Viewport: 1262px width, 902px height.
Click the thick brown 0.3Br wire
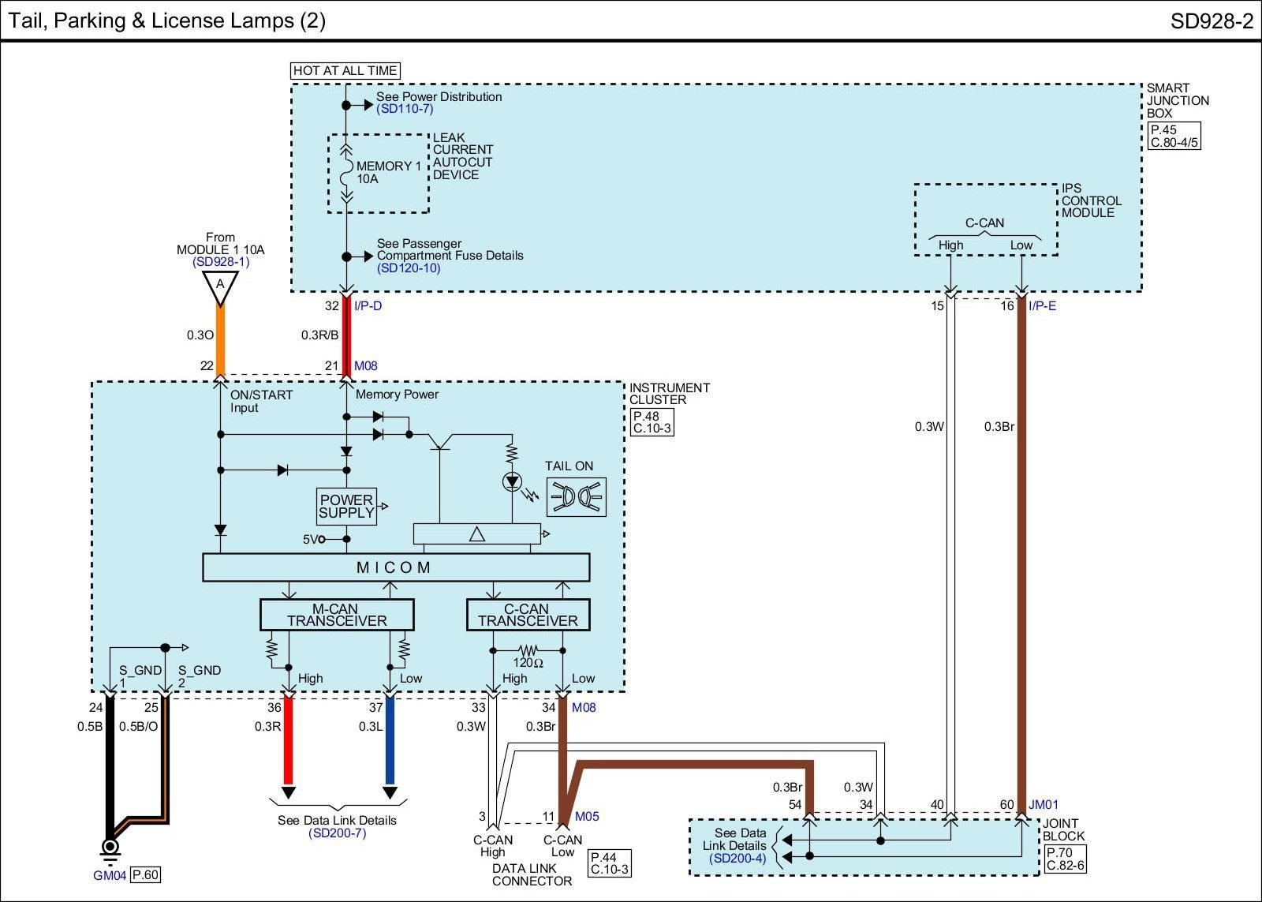(1022, 552)
